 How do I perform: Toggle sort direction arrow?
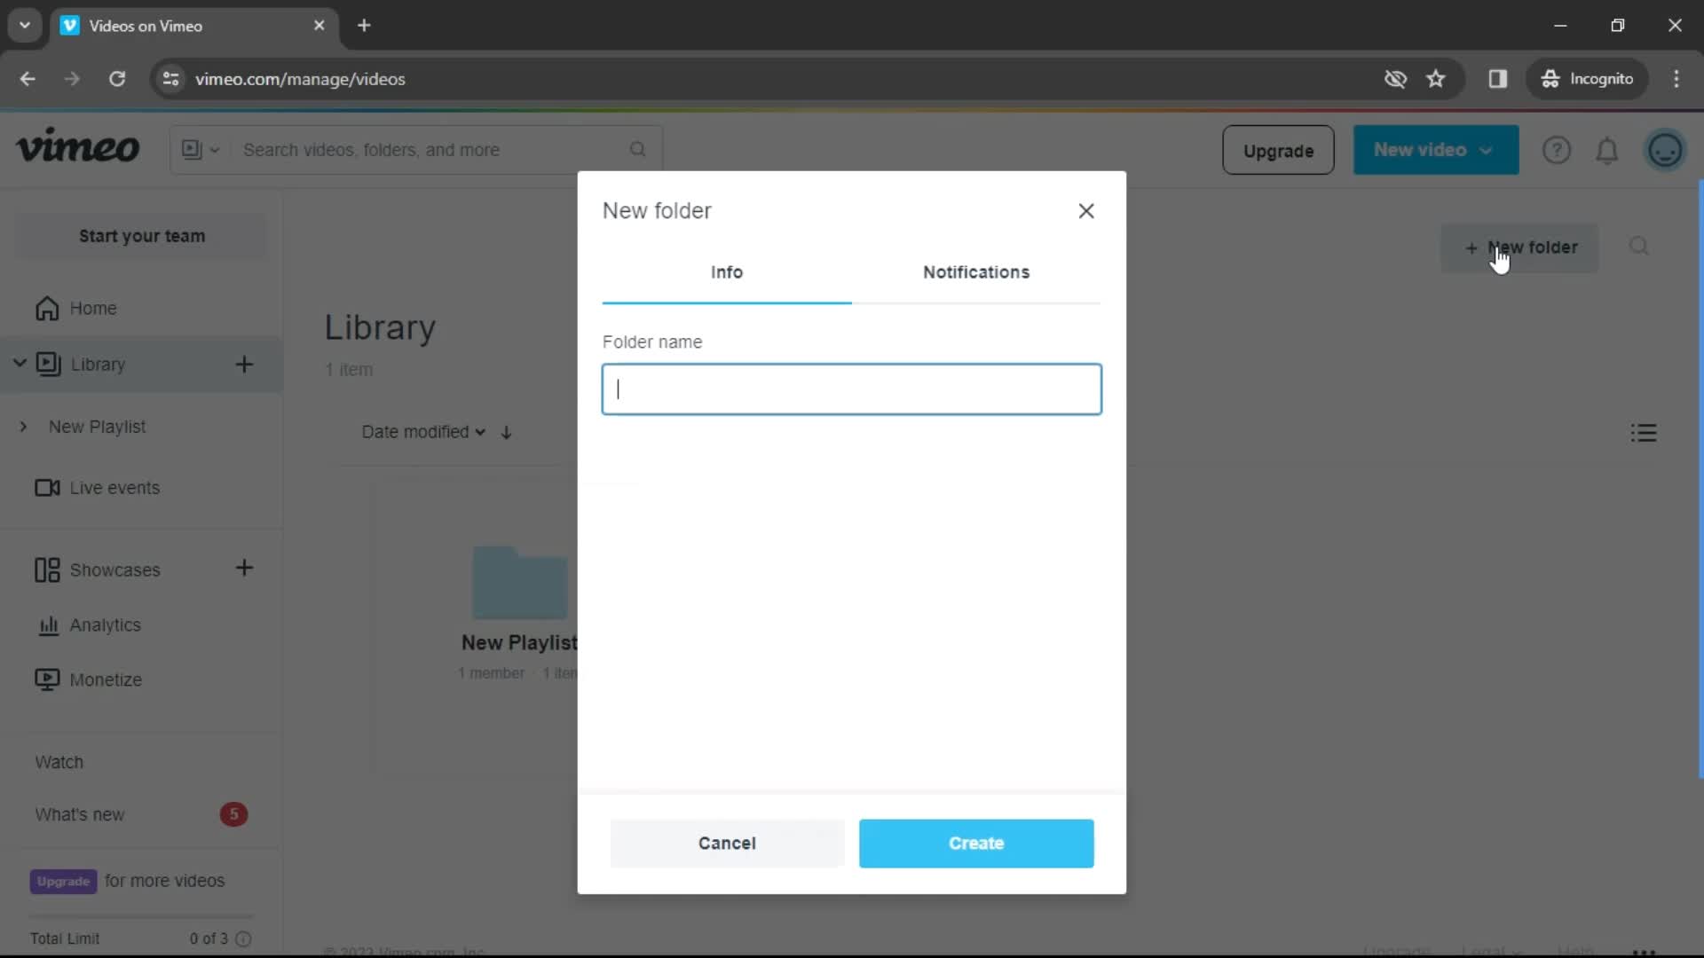click(x=506, y=433)
